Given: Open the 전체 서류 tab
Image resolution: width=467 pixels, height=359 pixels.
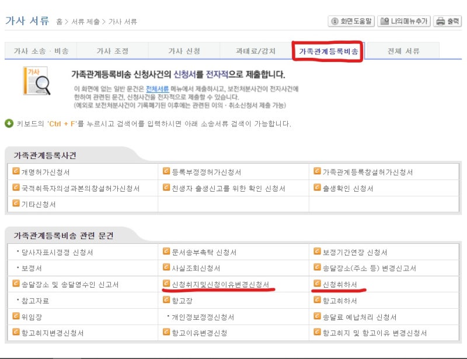Looking at the screenshot, I should tap(403, 51).
